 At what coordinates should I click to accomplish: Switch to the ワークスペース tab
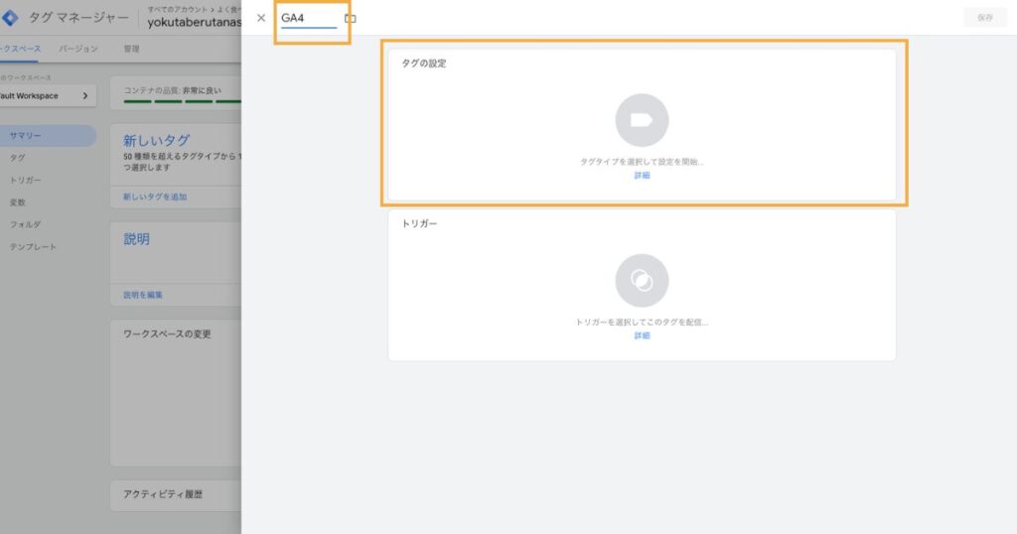20,49
